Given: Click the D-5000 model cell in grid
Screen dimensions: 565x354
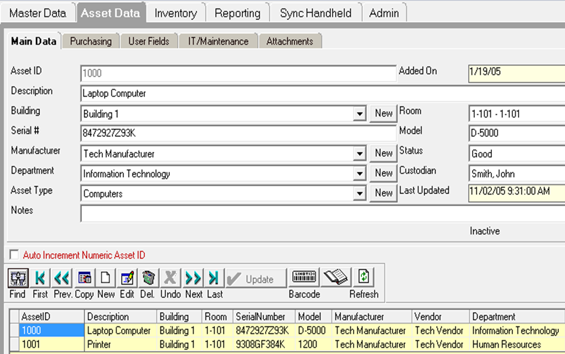Looking at the screenshot, I should pyautogui.click(x=313, y=331).
